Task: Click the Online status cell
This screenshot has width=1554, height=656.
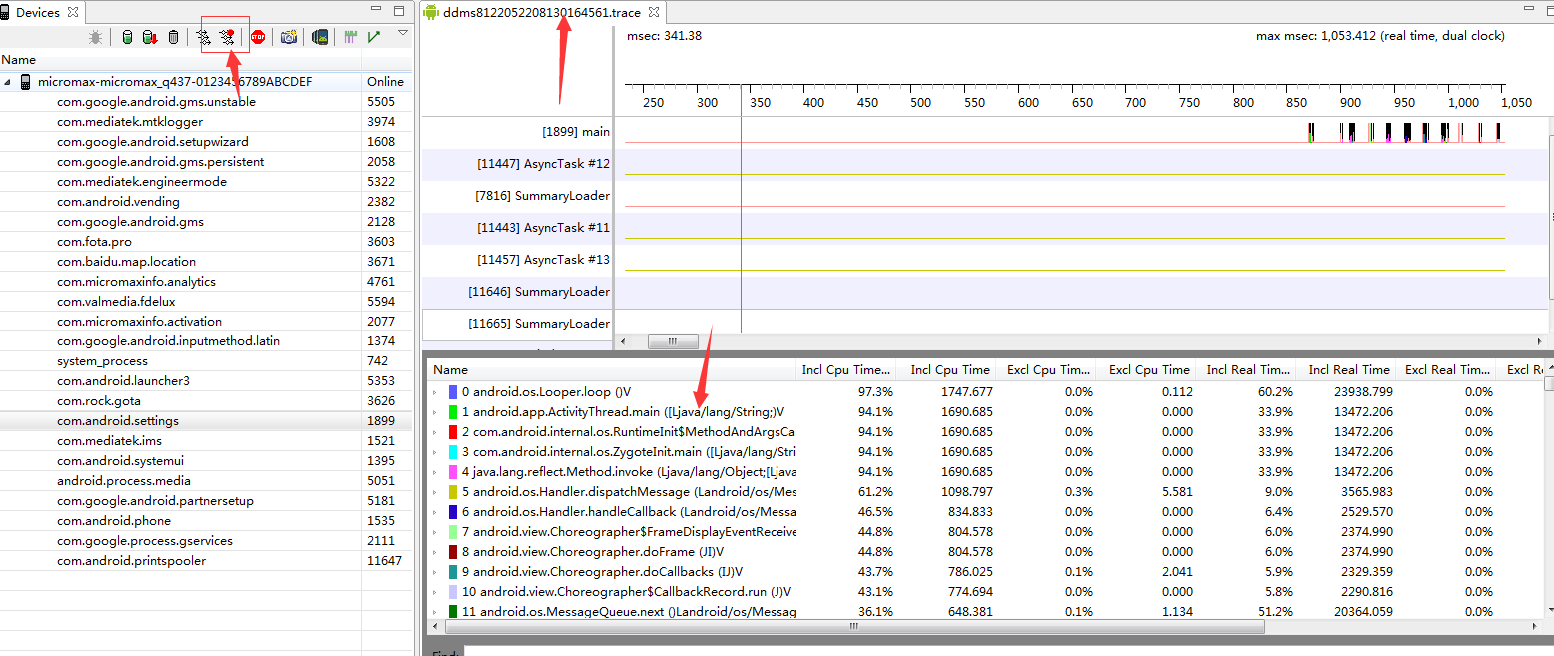Action: point(385,82)
